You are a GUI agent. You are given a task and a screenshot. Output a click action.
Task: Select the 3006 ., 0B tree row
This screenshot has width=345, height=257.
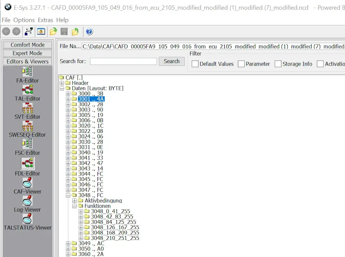click(x=91, y=120)
